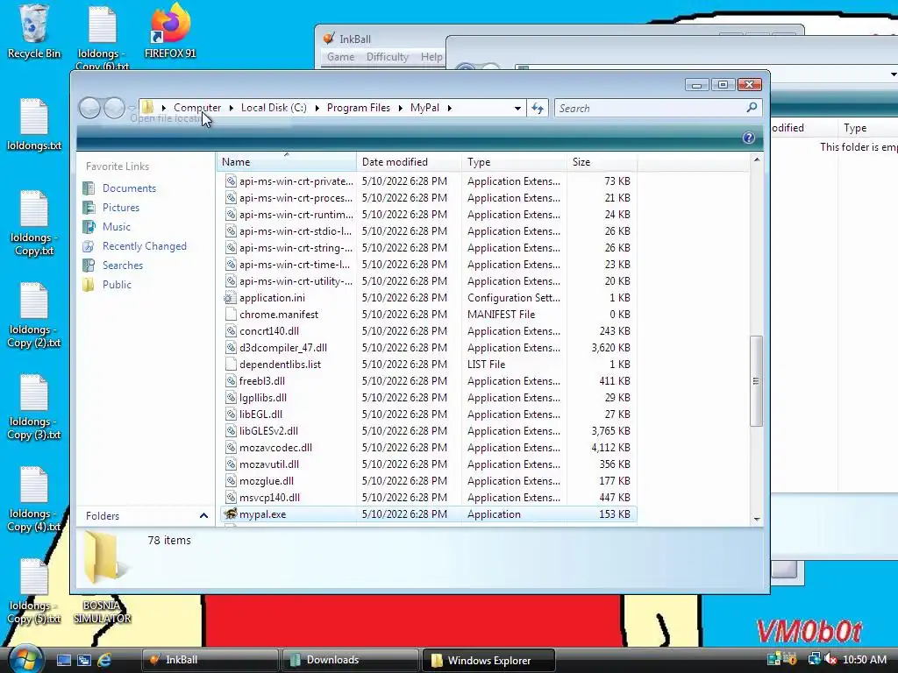Viewport: 898px width, 673px height.
Task: Open InkBall Game menu
Action: tap(340, 57)
